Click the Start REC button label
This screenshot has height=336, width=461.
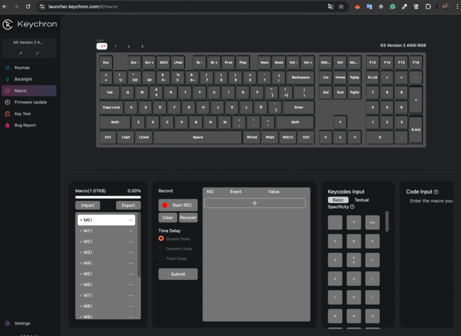[x=182, y=205]
